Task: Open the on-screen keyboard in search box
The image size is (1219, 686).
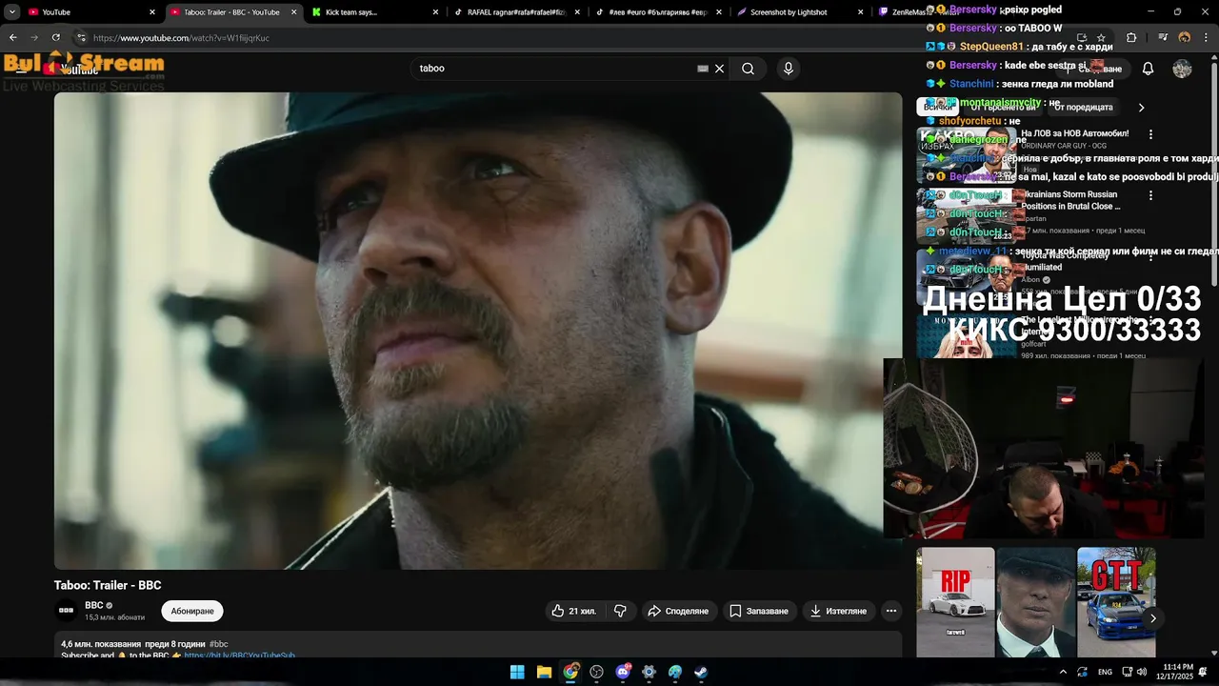Action: tap(703, 69)
